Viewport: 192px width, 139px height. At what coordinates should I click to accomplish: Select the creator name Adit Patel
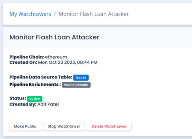(48, 104)
